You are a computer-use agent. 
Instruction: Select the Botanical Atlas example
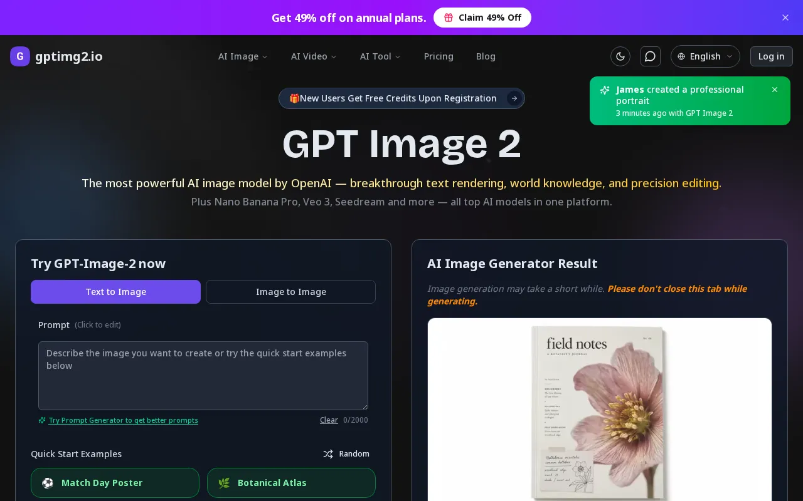pyautogui.click(x=291, y=483)
